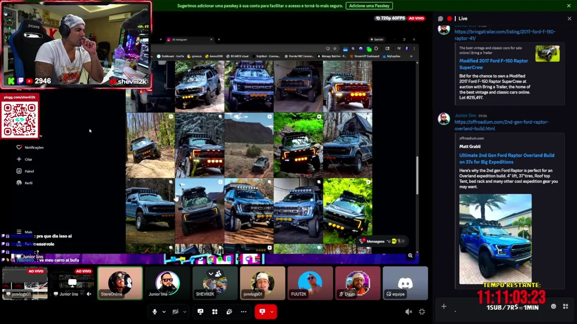Select FUUT2K participant tile

(310, 283)
